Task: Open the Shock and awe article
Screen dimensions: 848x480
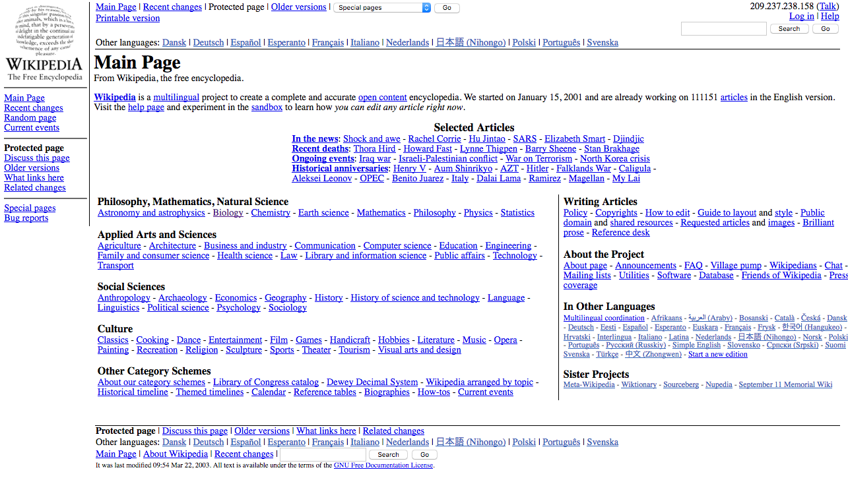Action: click(372, 138)
